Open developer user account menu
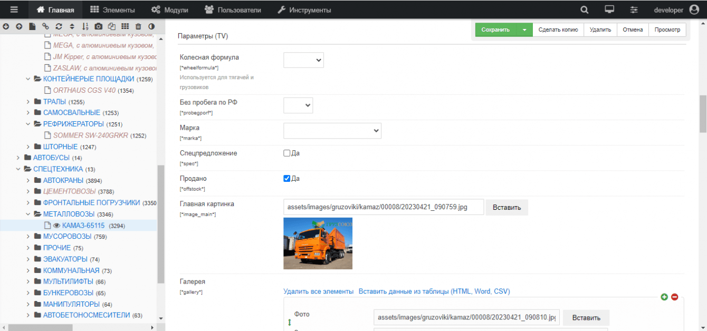This screenshot has height=331, width=707. point(676,9)
